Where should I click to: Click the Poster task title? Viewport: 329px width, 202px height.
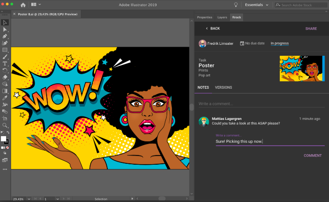[206, 65]
